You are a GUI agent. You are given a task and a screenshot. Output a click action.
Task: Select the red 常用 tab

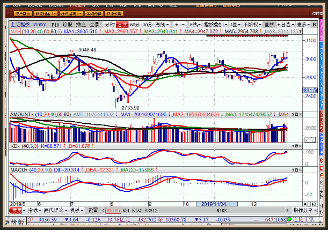pos(17,210)
